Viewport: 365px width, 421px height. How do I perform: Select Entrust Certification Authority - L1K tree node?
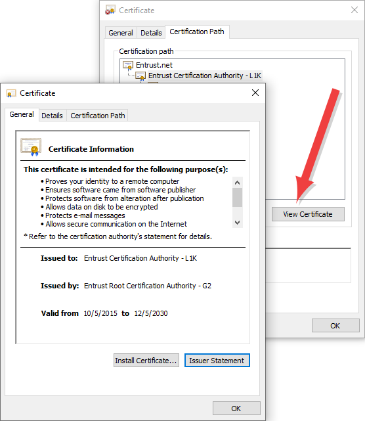pyautogui.click(x=205, y=76)
